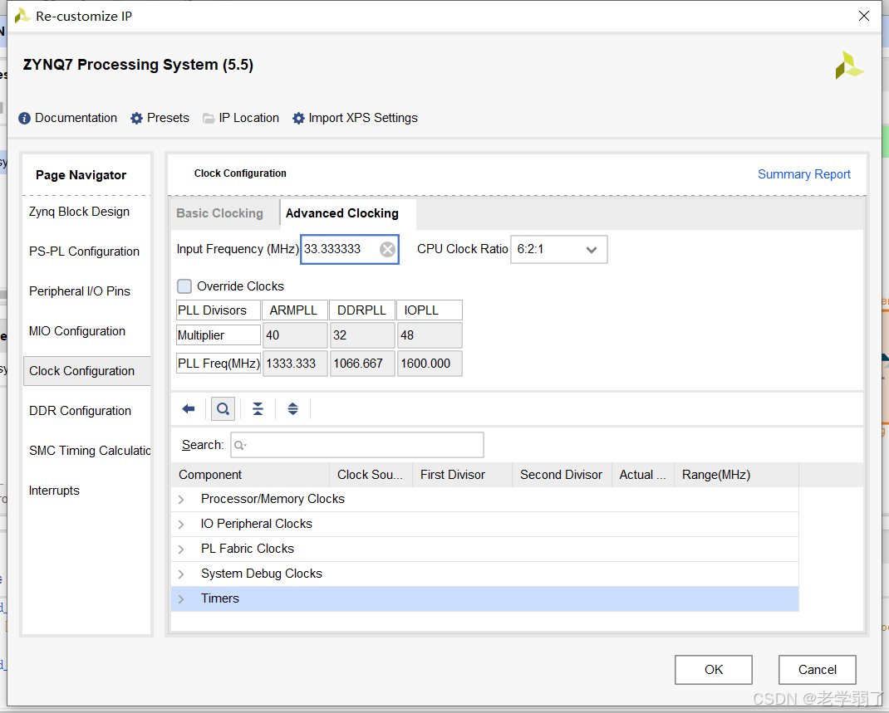Select Clock Configuration in navigator

click(x=87, y=371)
